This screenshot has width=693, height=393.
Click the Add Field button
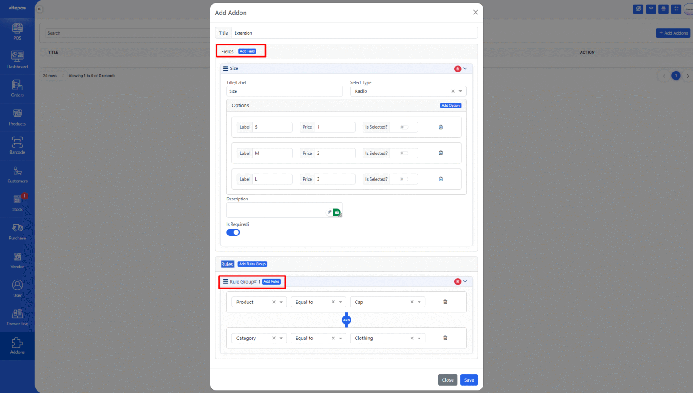247,51
